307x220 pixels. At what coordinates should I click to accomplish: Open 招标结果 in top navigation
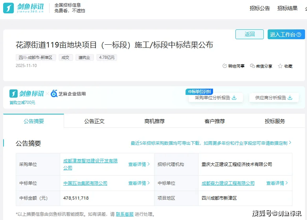[287, 8]
